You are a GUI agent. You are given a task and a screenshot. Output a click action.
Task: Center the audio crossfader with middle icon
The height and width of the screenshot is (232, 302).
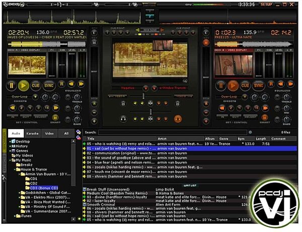point(150,119)
